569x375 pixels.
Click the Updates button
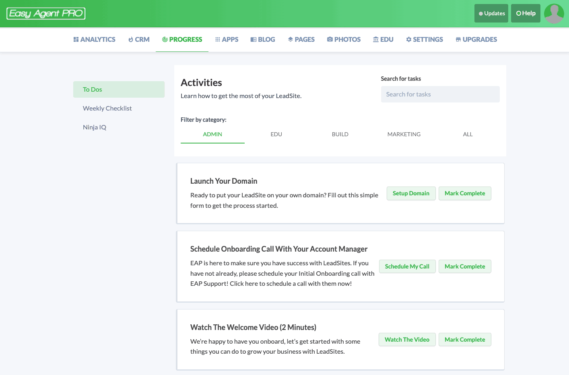point(491,13)
